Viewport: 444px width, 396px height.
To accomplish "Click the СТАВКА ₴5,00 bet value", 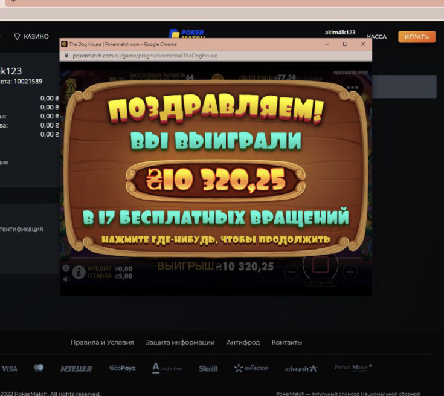I will [110, 276].
